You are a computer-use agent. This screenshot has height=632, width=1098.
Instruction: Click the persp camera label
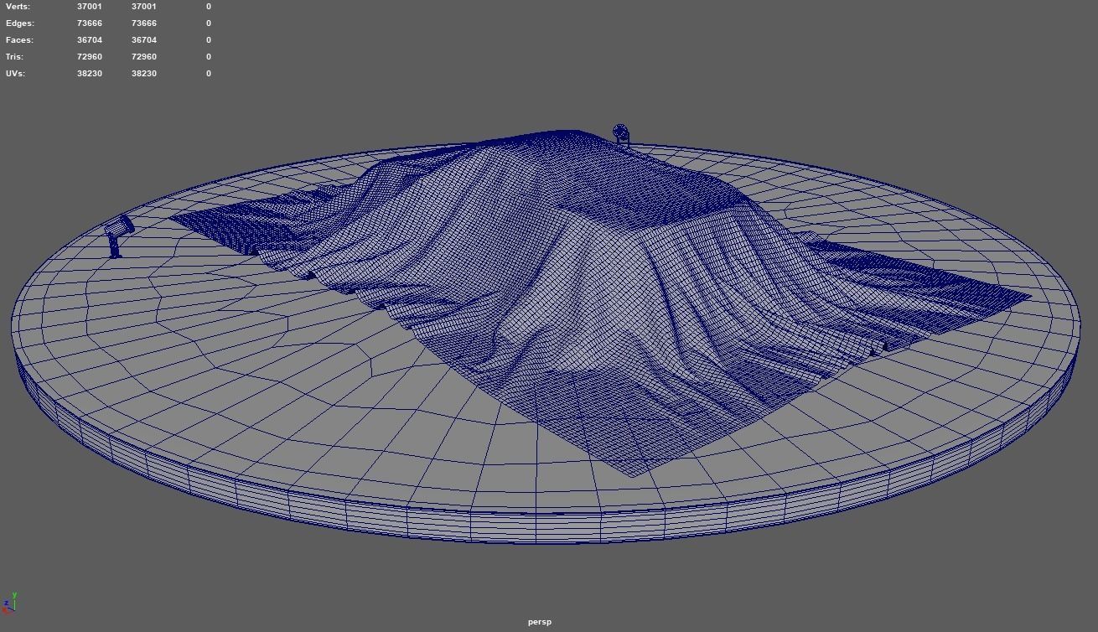[x=540, y=622]
